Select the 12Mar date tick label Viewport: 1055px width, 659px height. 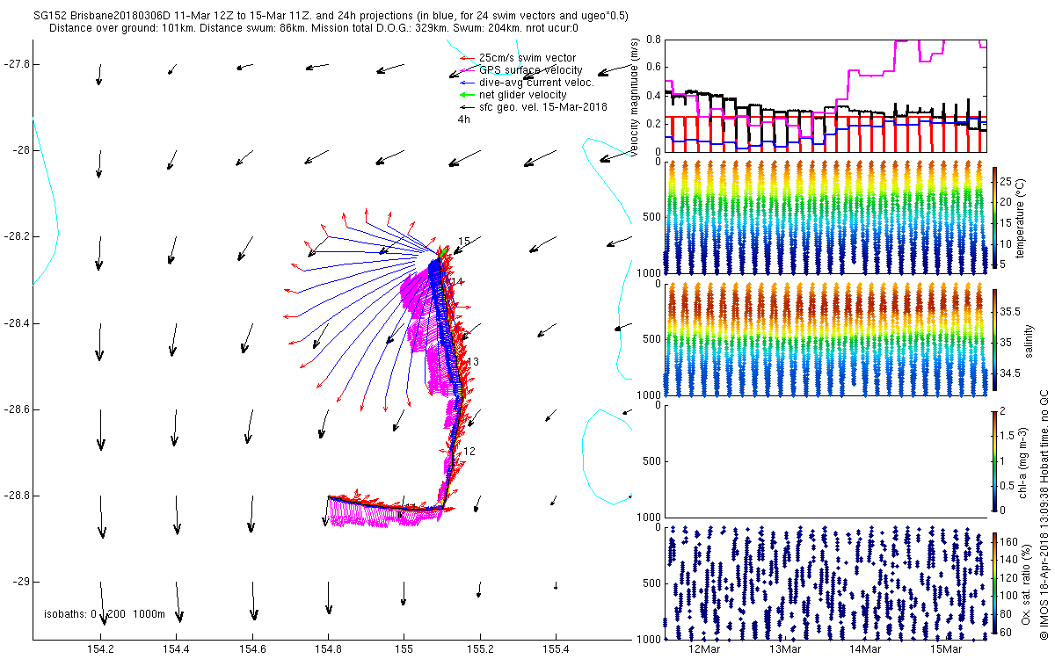[x=705, y=649]
